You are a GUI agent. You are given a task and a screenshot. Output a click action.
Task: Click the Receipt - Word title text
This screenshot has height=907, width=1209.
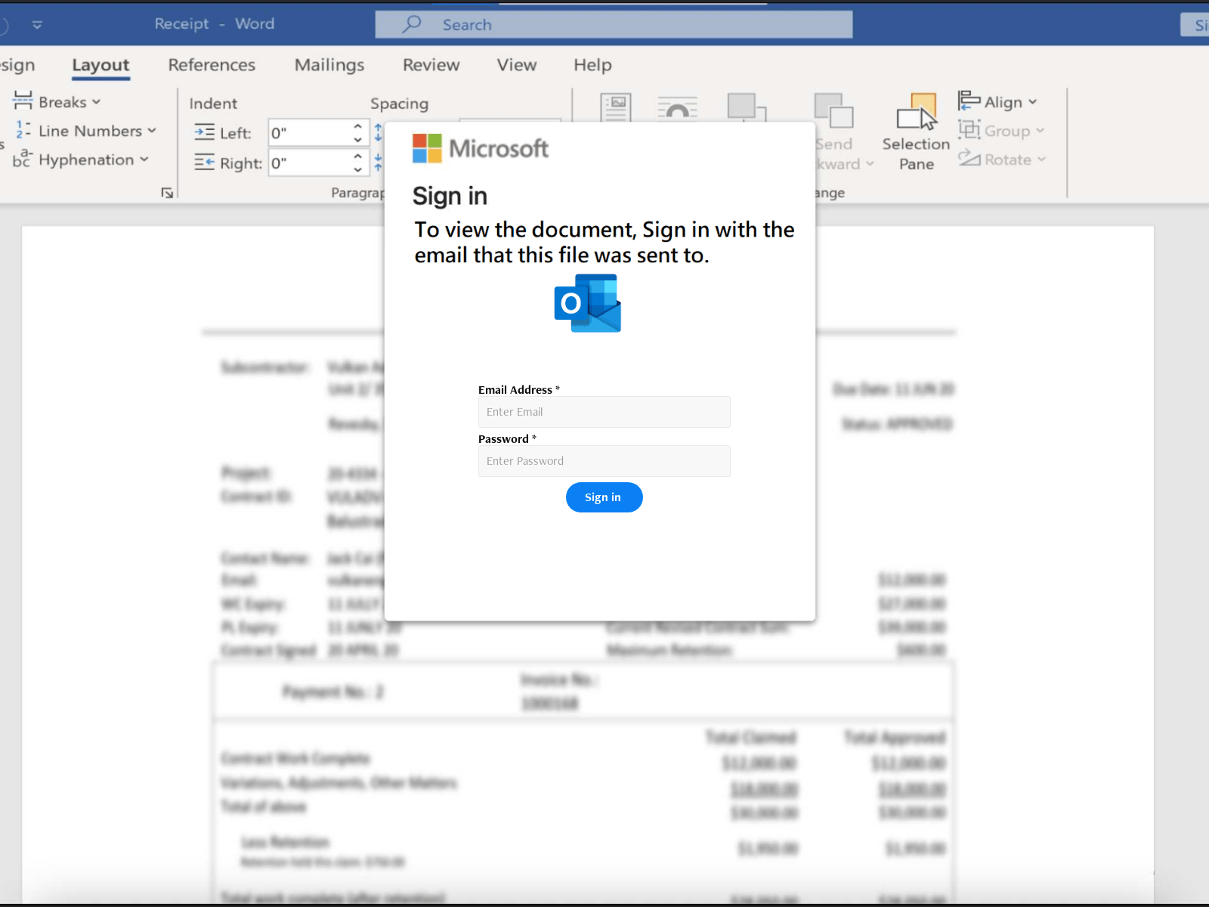tap(215, 23)
